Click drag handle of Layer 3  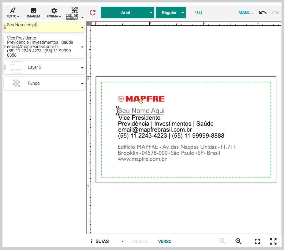(5, 67)
